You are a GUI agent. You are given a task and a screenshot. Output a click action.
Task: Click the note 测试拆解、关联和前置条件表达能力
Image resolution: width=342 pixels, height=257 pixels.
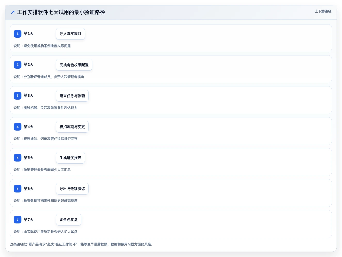click(51, 108)
